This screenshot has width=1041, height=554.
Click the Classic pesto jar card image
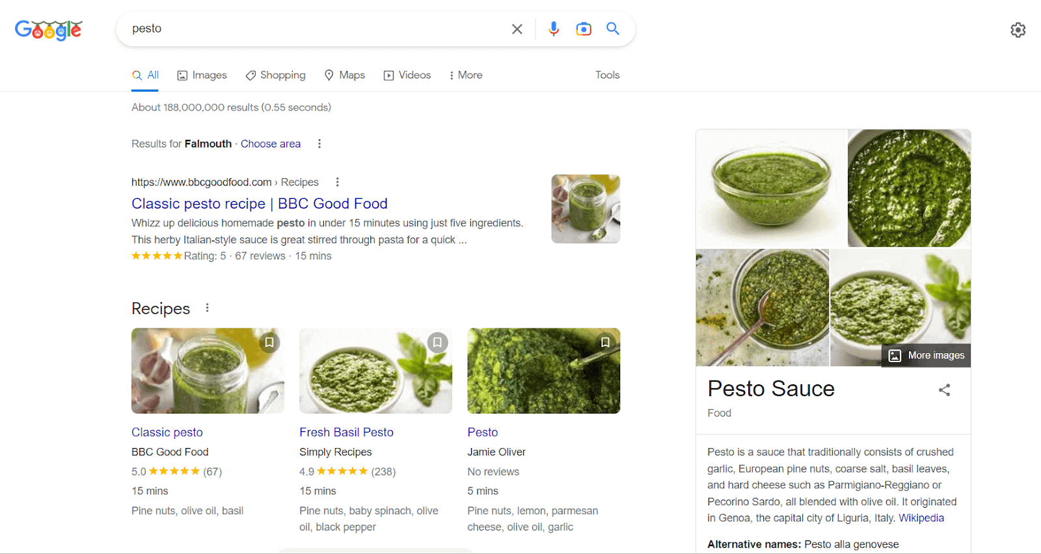coord(208,371)
